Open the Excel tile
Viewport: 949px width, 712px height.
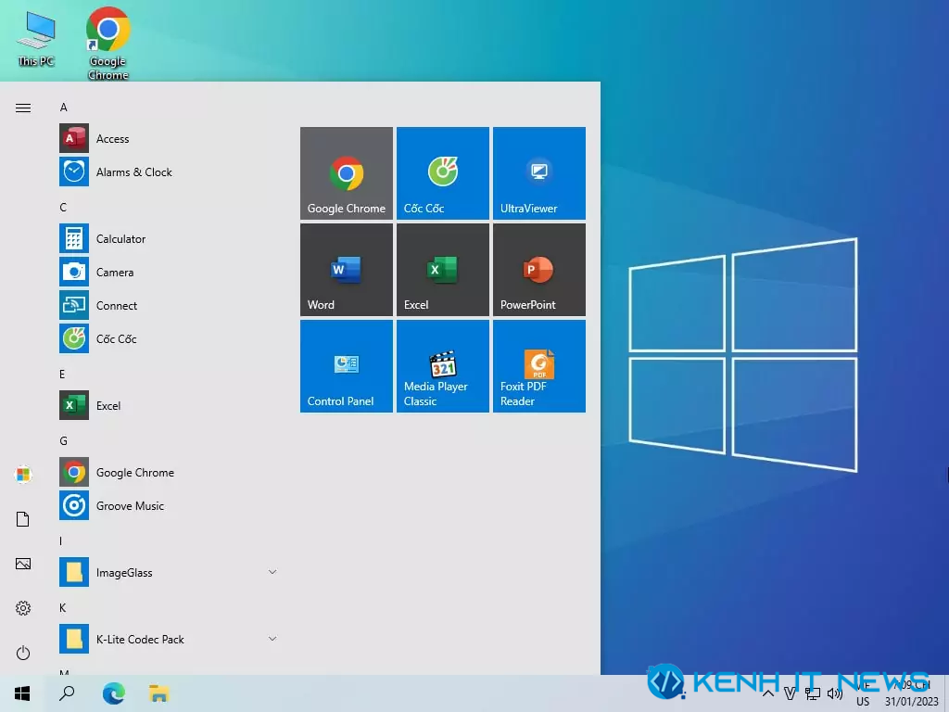coord(442,270)
